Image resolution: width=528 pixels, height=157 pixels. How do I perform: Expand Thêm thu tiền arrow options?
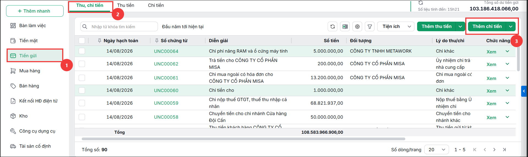460,27
